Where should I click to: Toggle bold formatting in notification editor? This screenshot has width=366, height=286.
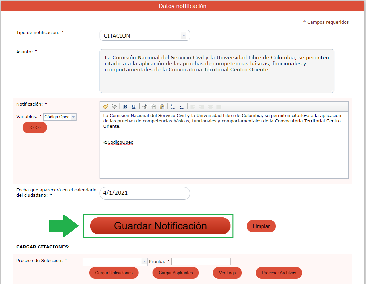(x=125, y=107)
